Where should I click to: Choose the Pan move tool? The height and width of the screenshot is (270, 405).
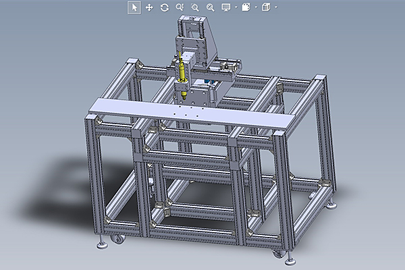[x=149, y=7]
